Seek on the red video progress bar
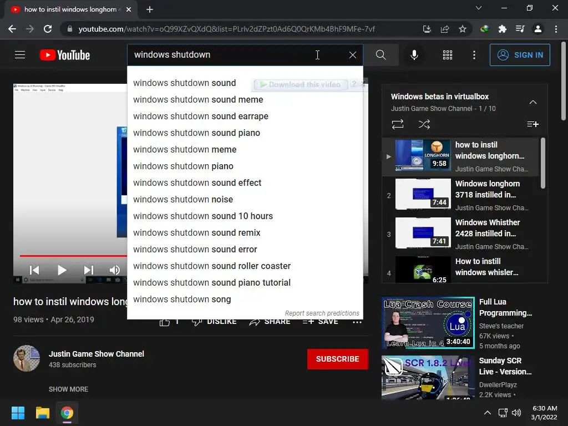Screen dimensions: 568x426 click(x=73, y=256)
